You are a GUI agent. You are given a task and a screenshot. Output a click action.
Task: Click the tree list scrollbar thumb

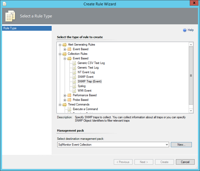tap(191, 76)
